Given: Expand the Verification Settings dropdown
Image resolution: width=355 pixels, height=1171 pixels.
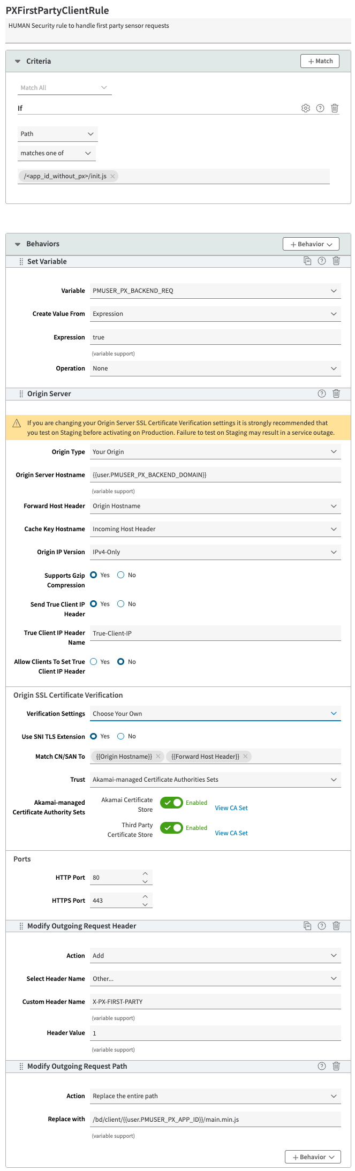Looking at the screenshot, I should (x=215, y=714).
